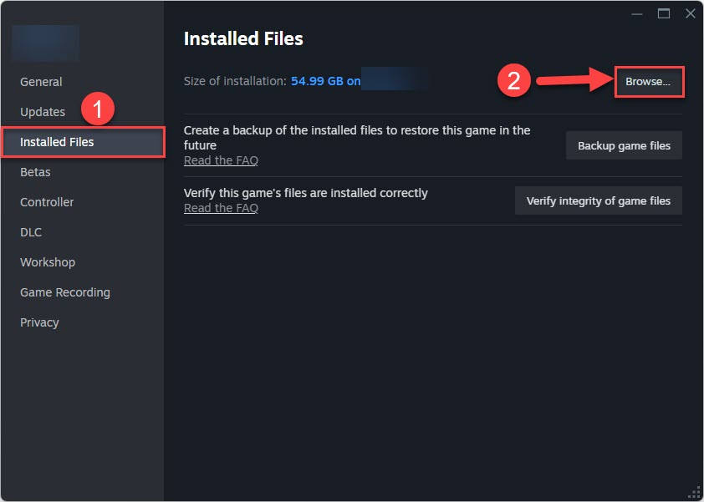Image resolution: width=704 pixels, height=502 pixels.
Task: Click the Browse... button
Action: tap(648, 82)
